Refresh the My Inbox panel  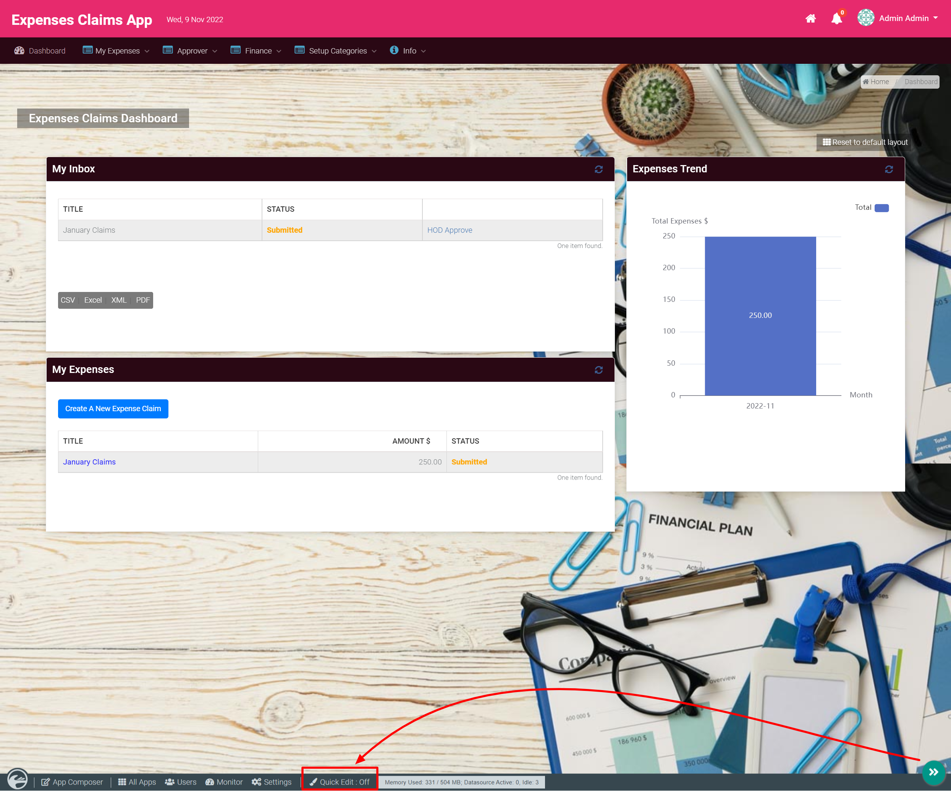(599, 169)
